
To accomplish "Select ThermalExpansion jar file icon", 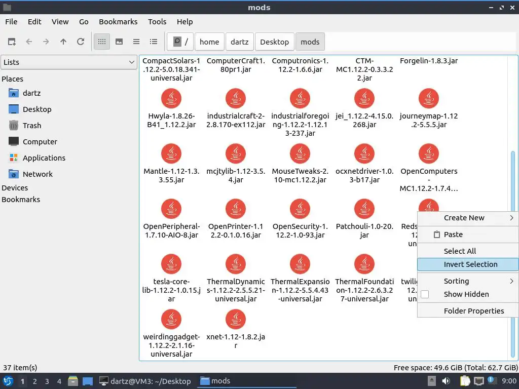I will [300, 264].
